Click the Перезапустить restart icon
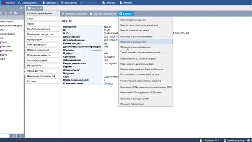This screenshot has width=252, height=142. (x=19, y=3)
